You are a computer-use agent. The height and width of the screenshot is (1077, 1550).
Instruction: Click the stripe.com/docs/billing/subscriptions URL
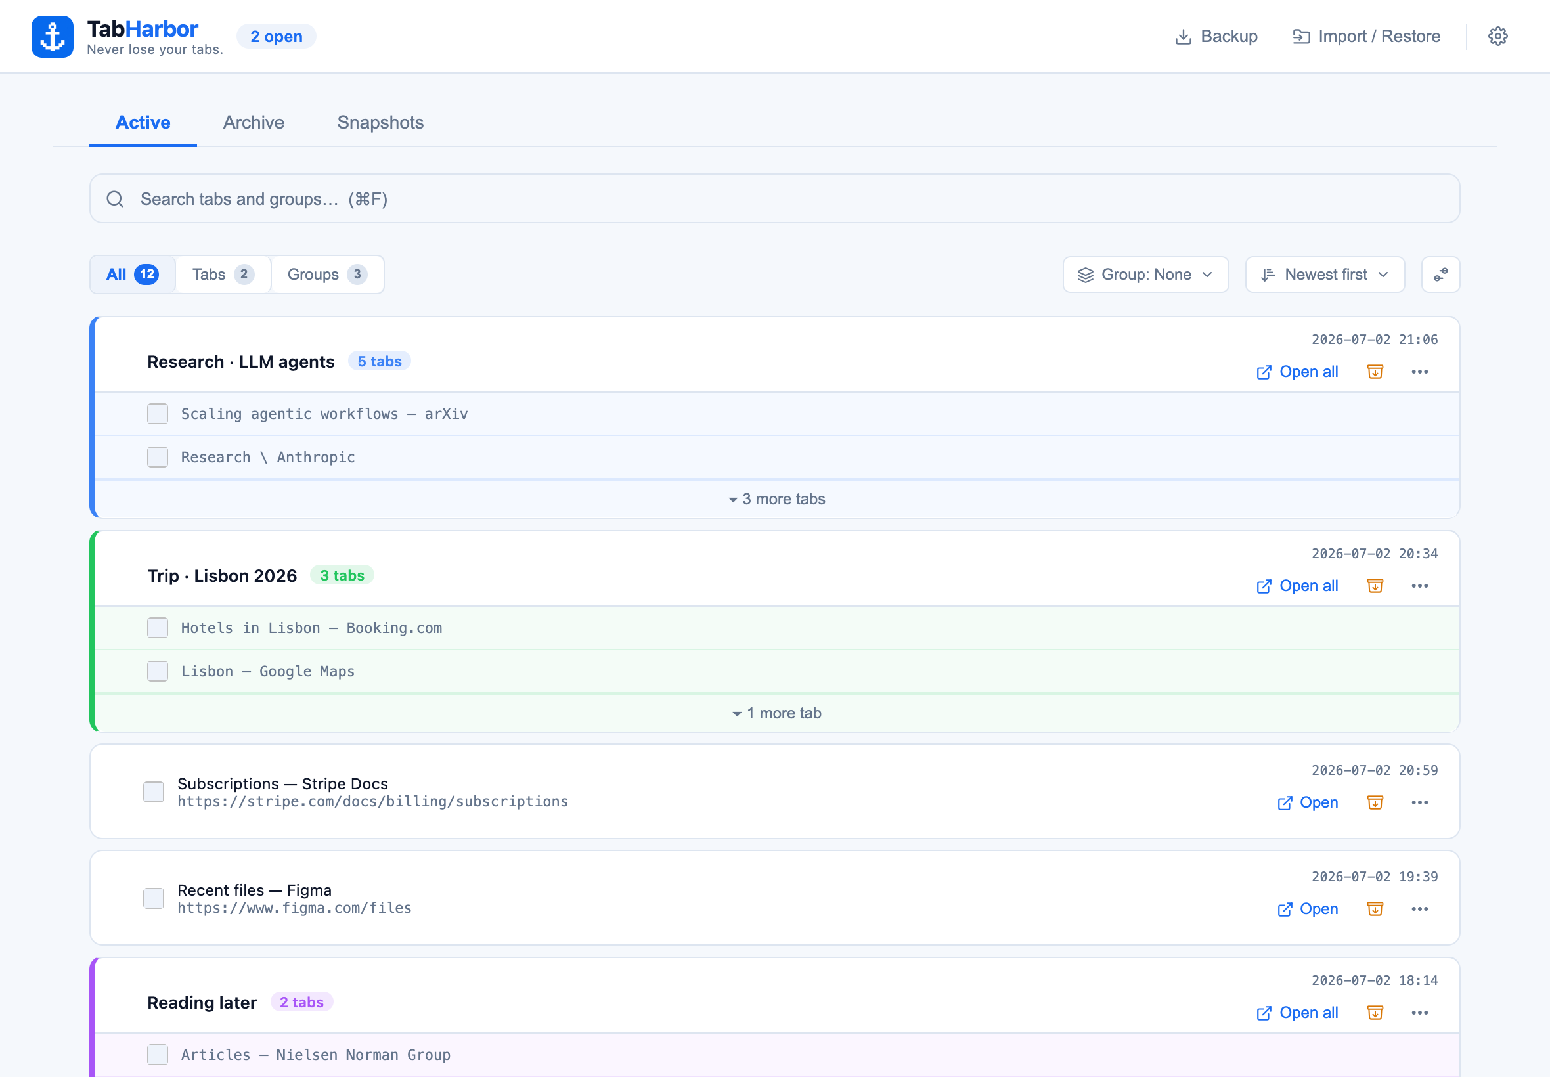(372, 802)
